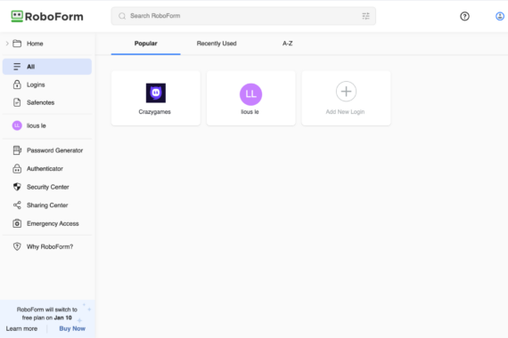The image size is (508, 338).
Task: Select the All items list icon
Action: click(x=17, y=67)
